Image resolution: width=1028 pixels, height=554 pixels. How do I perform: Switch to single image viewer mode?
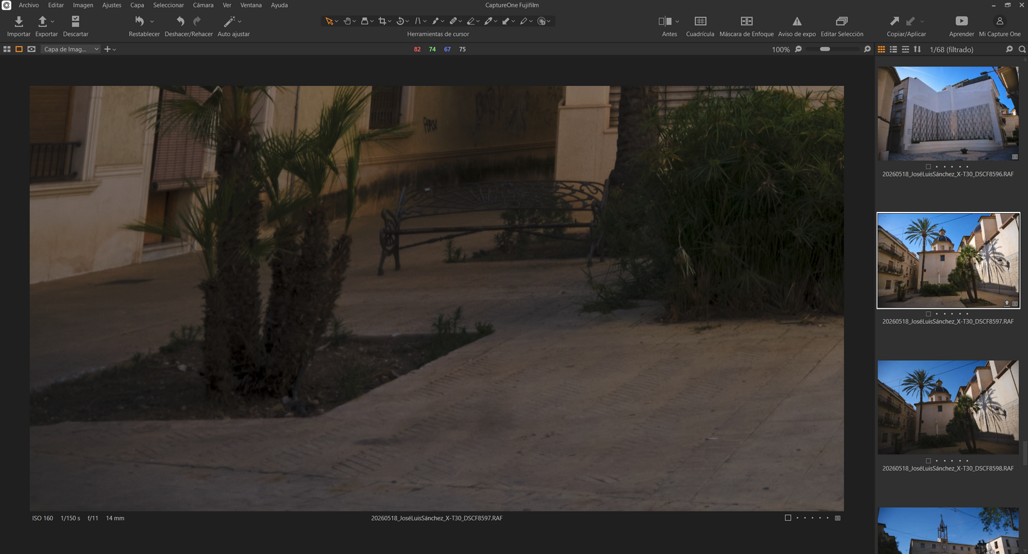pos(19,49)
